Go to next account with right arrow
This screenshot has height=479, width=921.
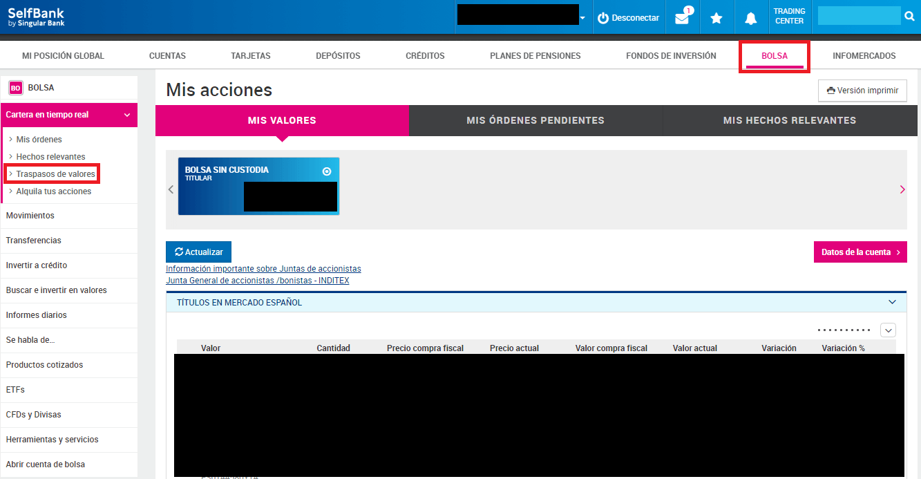point(902,189)
